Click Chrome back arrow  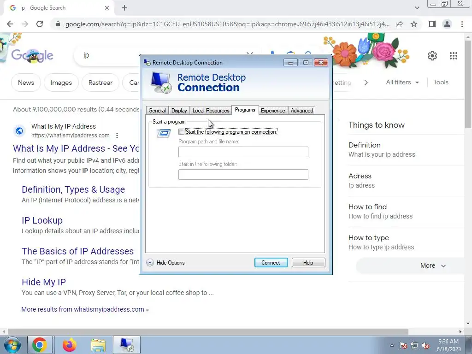(10, 24)
